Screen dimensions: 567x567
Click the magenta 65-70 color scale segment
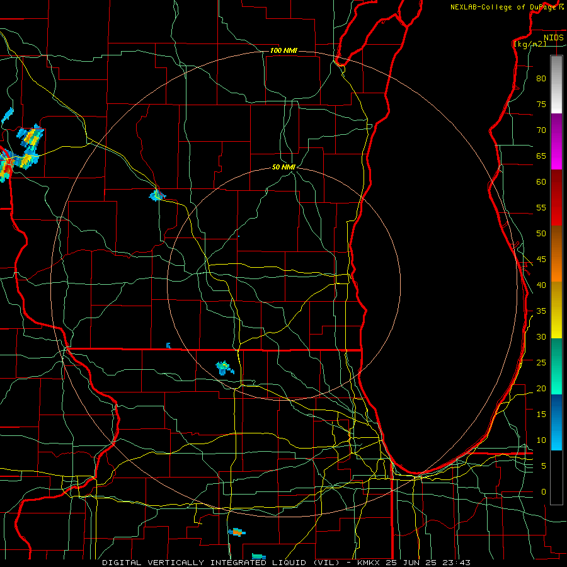556,141
